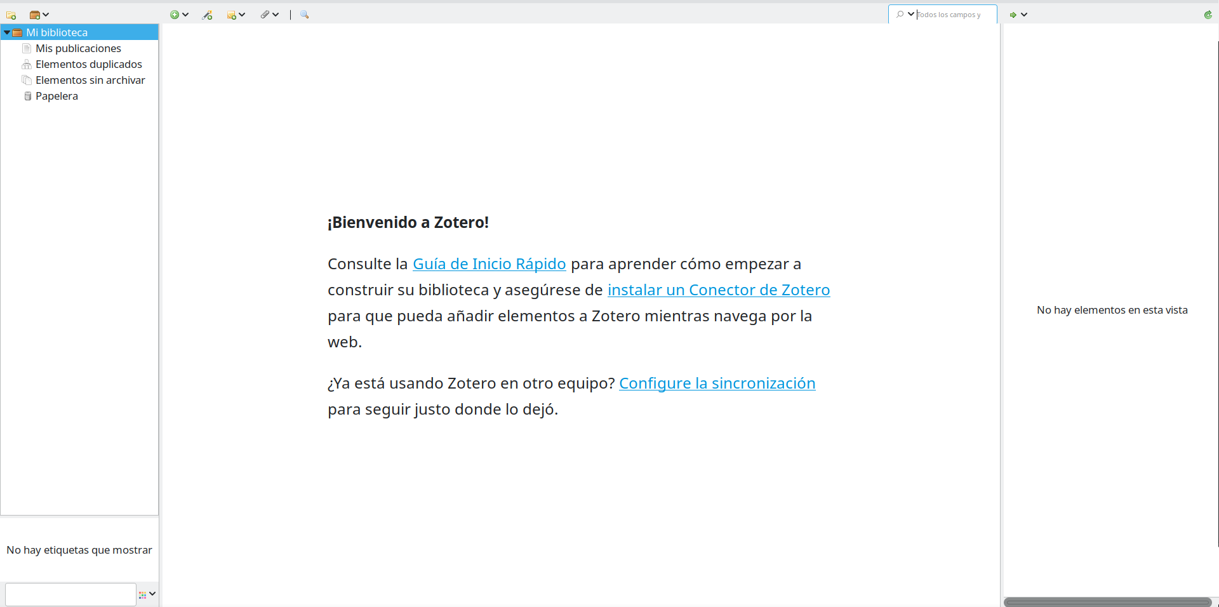Screen dimensions: 1219x607
Task: Open the new library box icon menu
Action: [x=39, y=15]
